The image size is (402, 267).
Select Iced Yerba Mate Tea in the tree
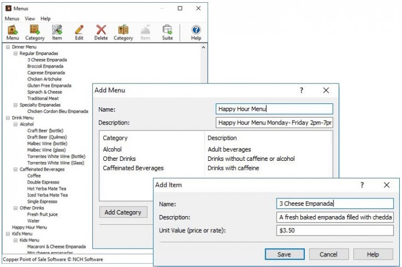point(47,195)
